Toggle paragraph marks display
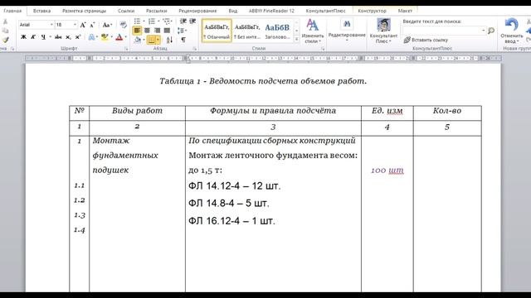The image size is (531, 298). tap(183, 40)
